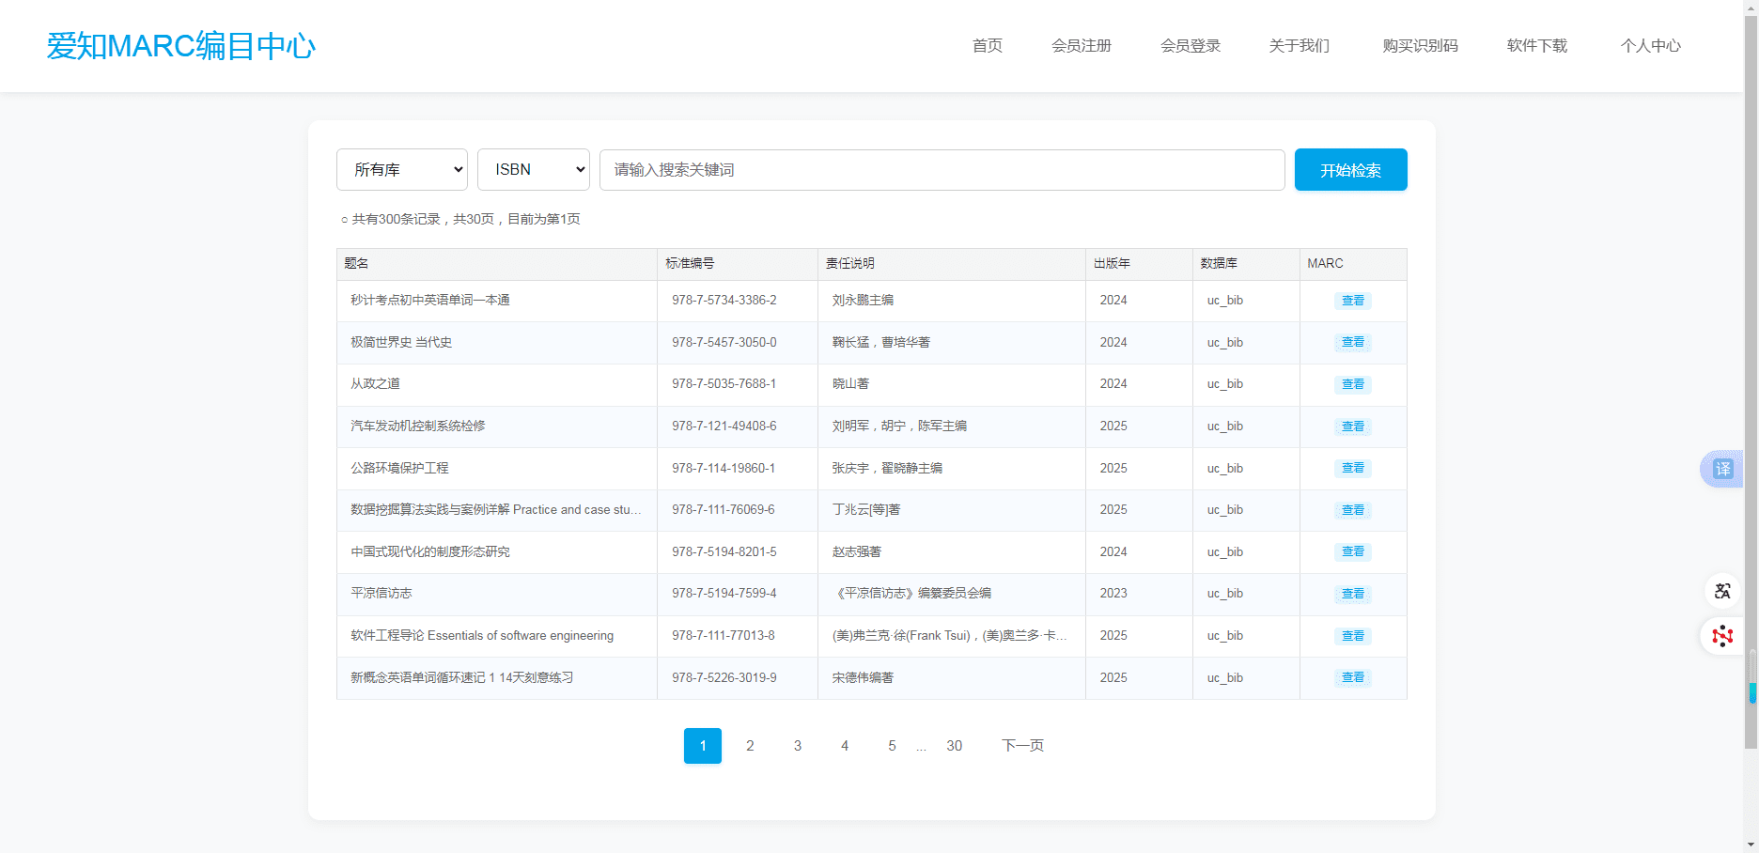
Task: Click author 赵志强著
Action: click(857, 552)
